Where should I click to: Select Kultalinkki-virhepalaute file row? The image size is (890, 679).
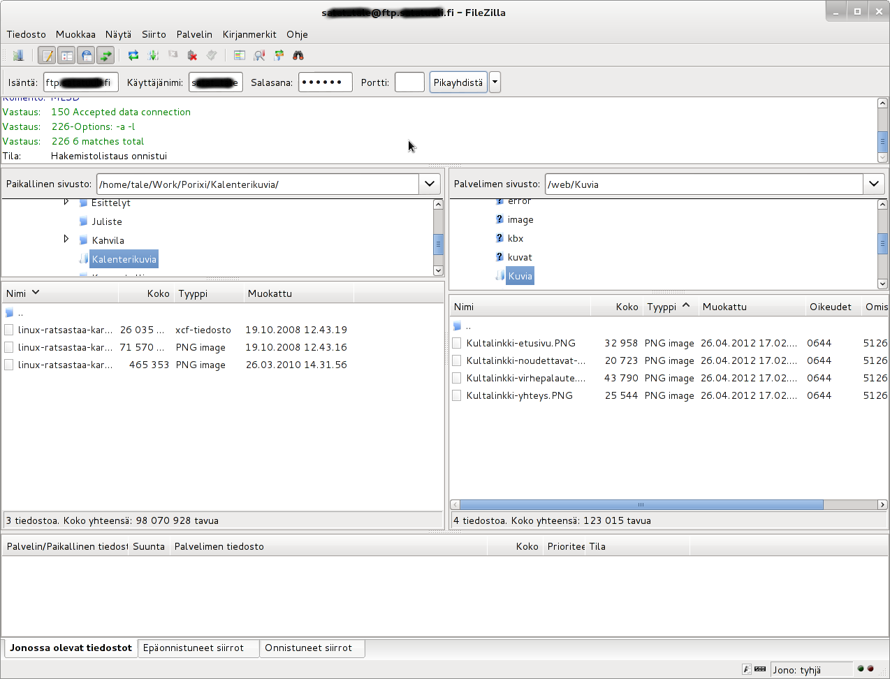coord(669,378)
